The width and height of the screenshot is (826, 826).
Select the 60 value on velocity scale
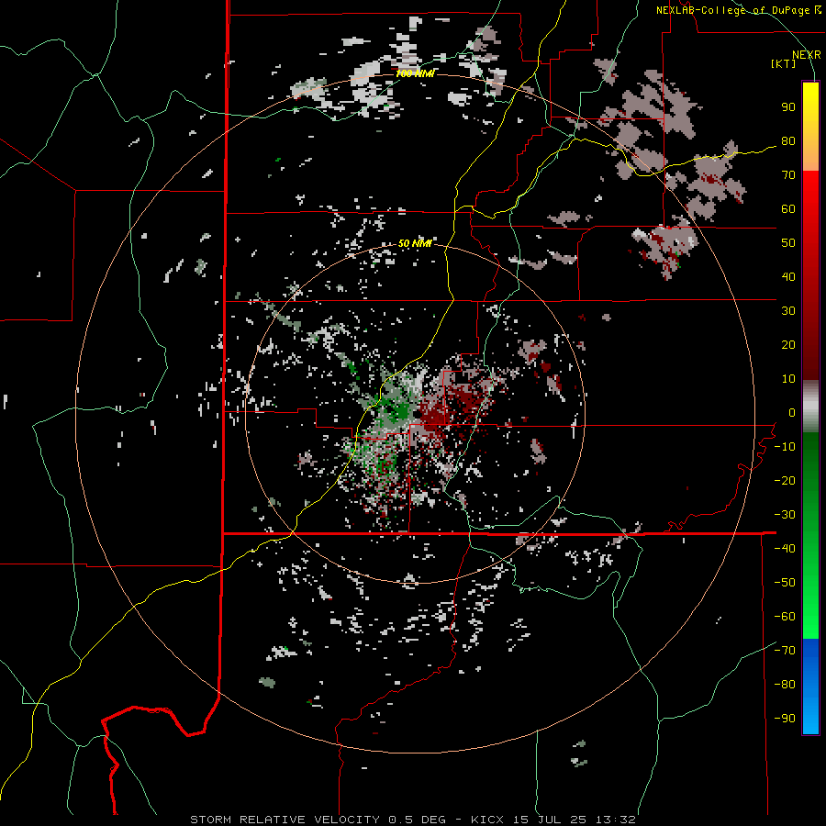pyautogui.click(x=788, y=209)
